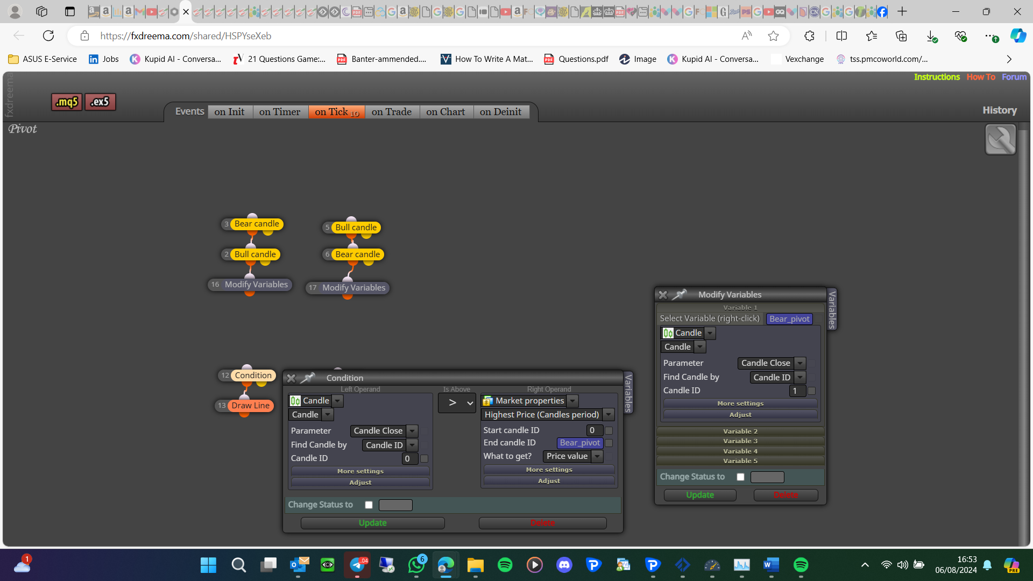Close the Condition panel with X icon
This screenshot has height=581, width=1033.
point(291,378)
